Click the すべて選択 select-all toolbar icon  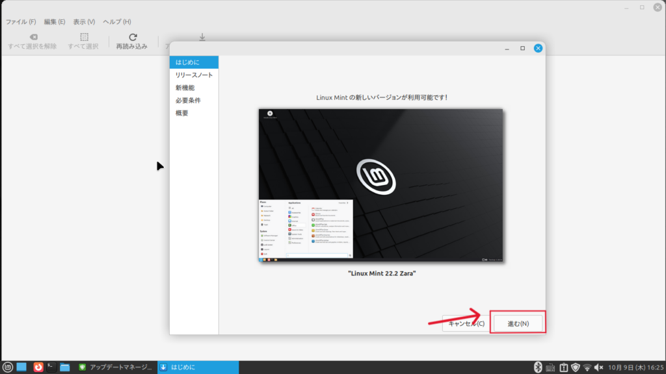coord(84,38)
